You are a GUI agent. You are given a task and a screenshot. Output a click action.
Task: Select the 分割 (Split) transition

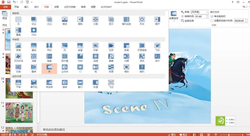pyautogui.click(x=96, y=21)
